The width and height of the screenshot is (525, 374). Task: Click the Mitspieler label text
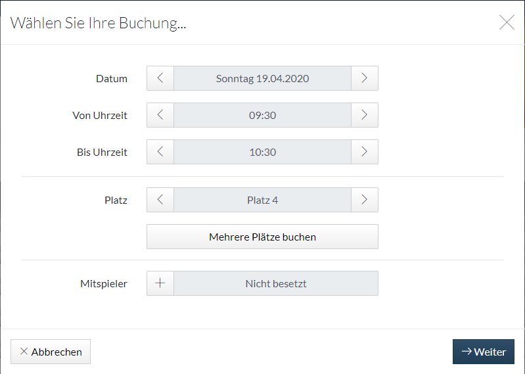click(x=104, y=283)
